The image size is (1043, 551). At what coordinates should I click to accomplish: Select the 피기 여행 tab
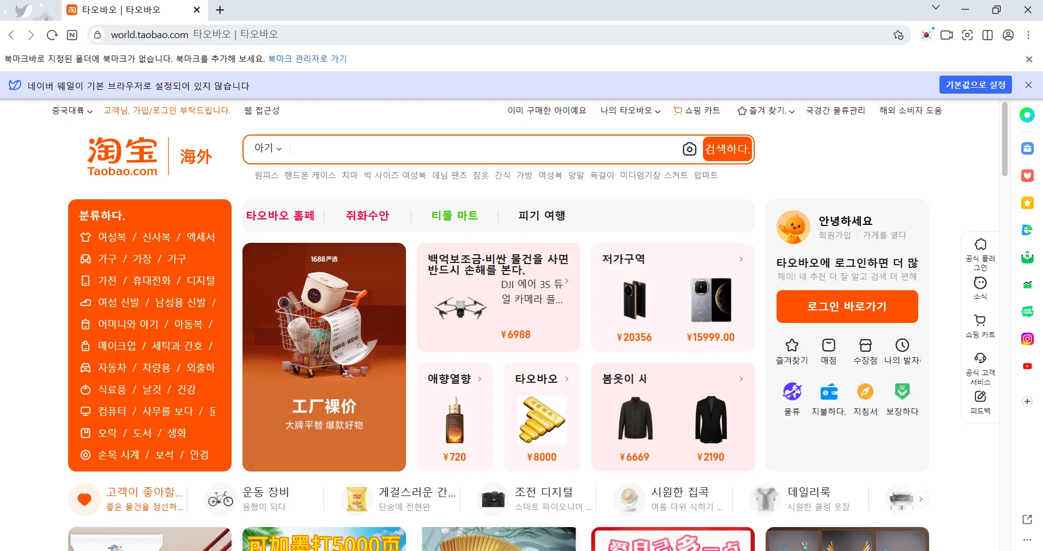542,216
